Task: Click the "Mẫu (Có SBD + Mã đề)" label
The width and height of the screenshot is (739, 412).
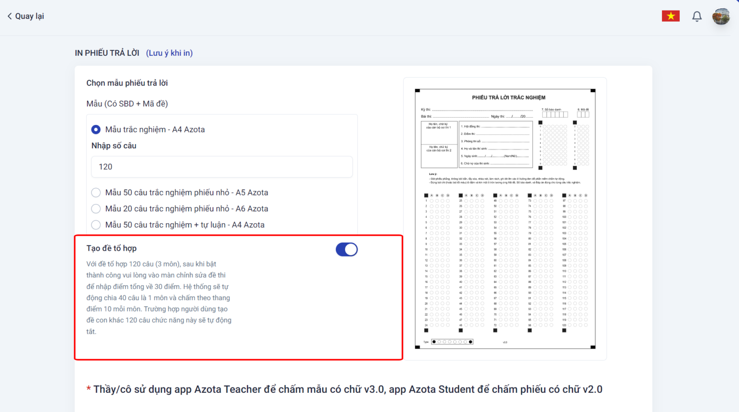Action: coord(127,104)
